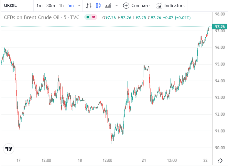Click date label 21 on time axis

tap(144, 160)
